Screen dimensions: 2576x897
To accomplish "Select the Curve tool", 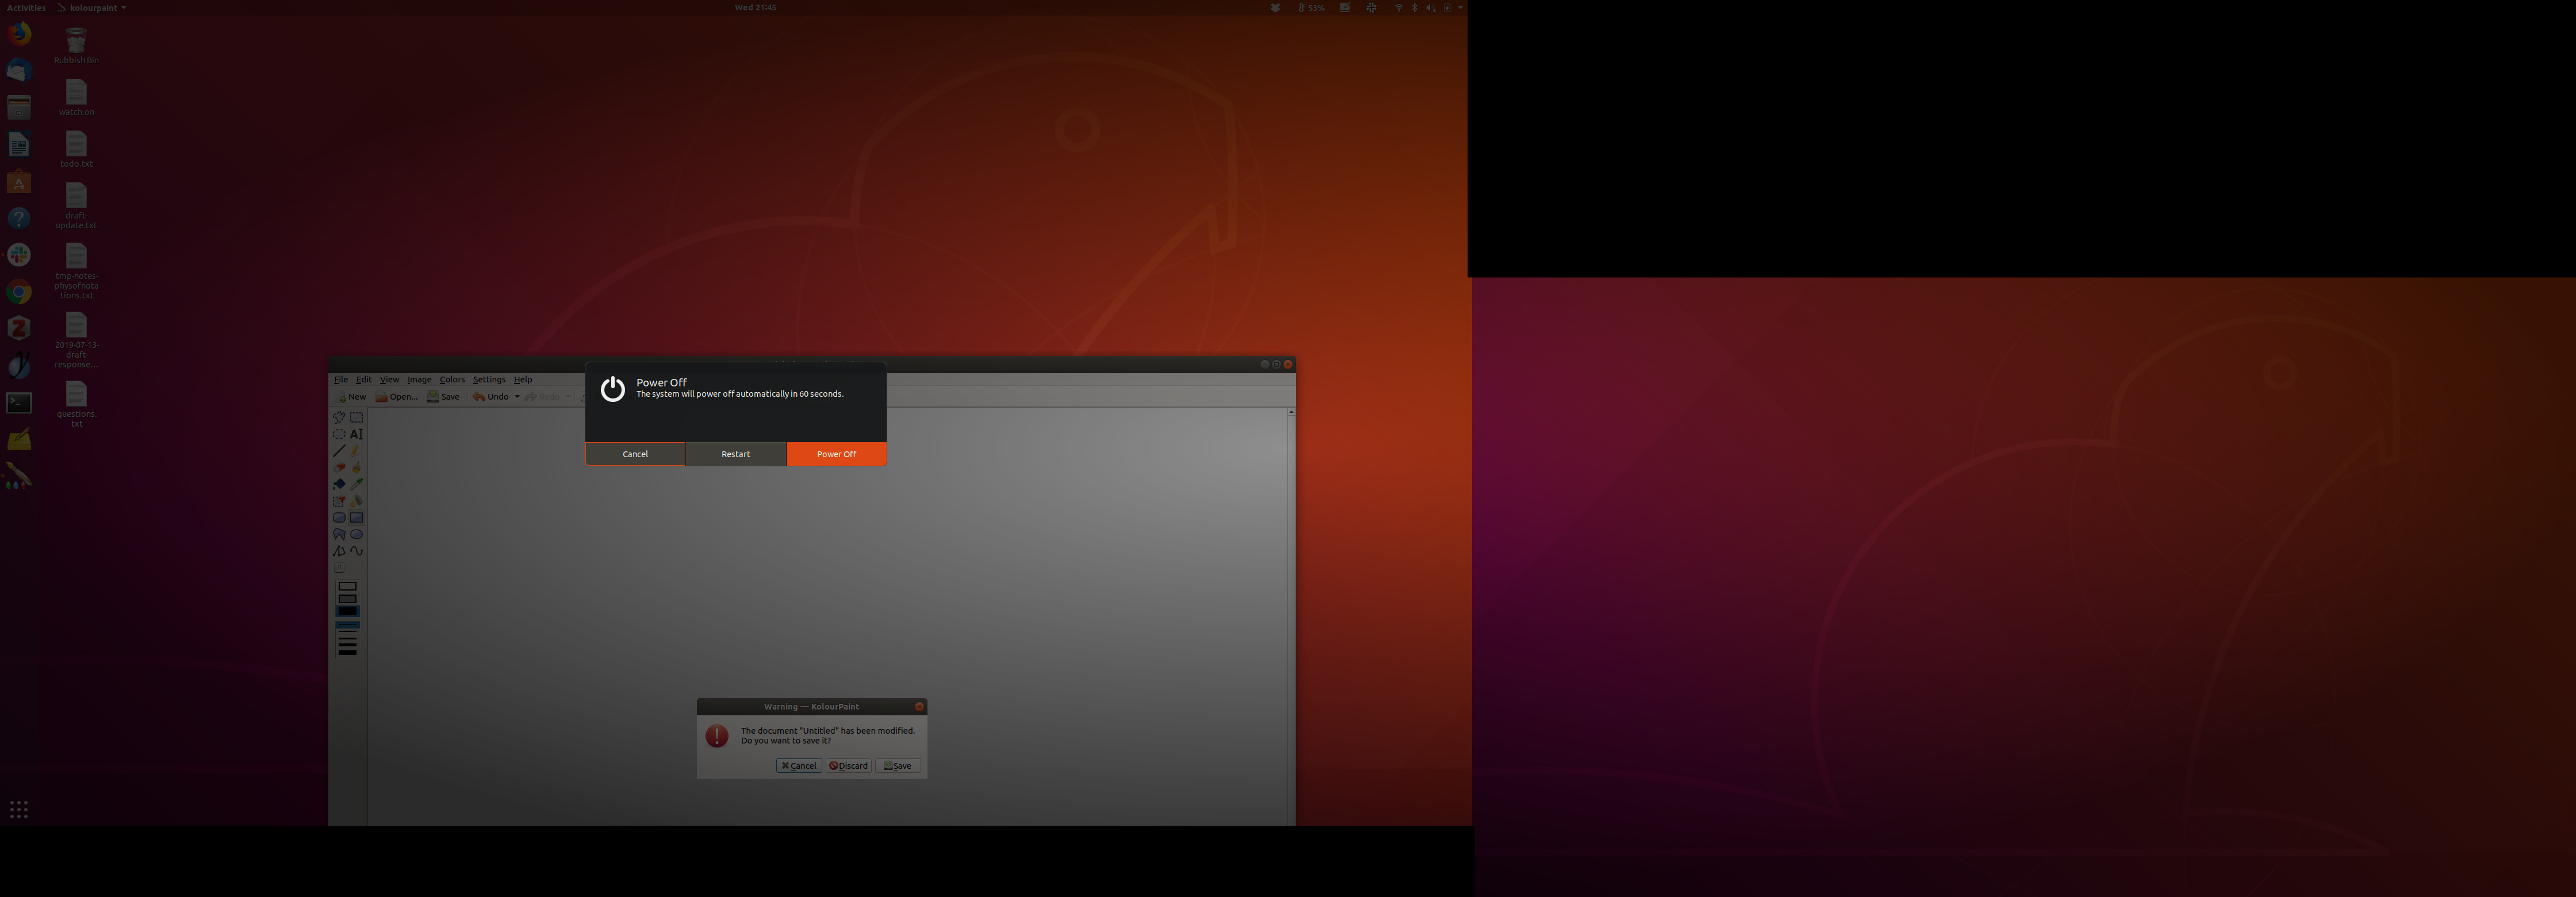I will 356,551.
